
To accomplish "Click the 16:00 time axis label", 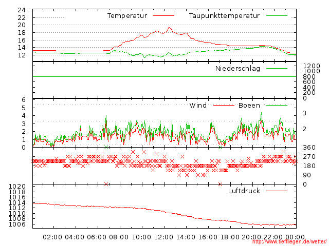I will point(208,237).
